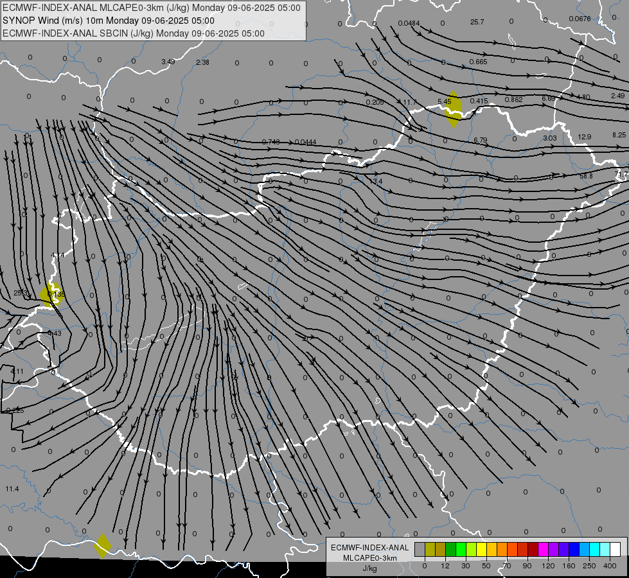Click the map value 0.415
This screenshot has width=629, height=578.
pos(479,101)
